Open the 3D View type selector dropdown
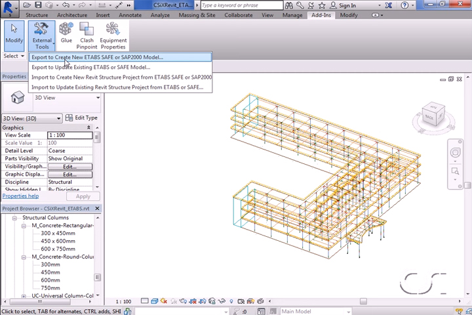This screenshot has width=472, height=315. pos(98,98)
